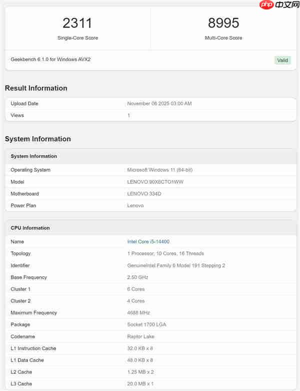This screenshot has width=300, height=391.
Task: Select the Base Frequency 2.50 GHz value
Action: click(x=137, y=277)
